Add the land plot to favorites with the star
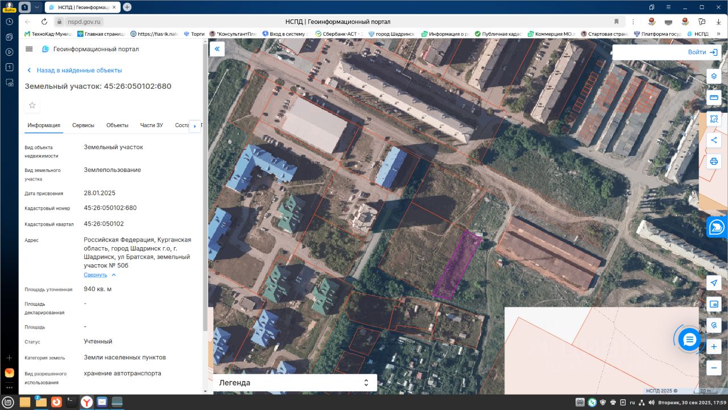This screenshot has height=410, width=728. pyautogui.click(x=32, y=105)
